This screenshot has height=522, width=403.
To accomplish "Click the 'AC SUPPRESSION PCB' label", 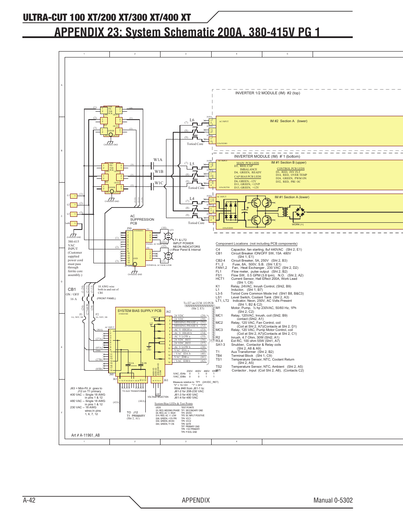I will coord(142,220).
